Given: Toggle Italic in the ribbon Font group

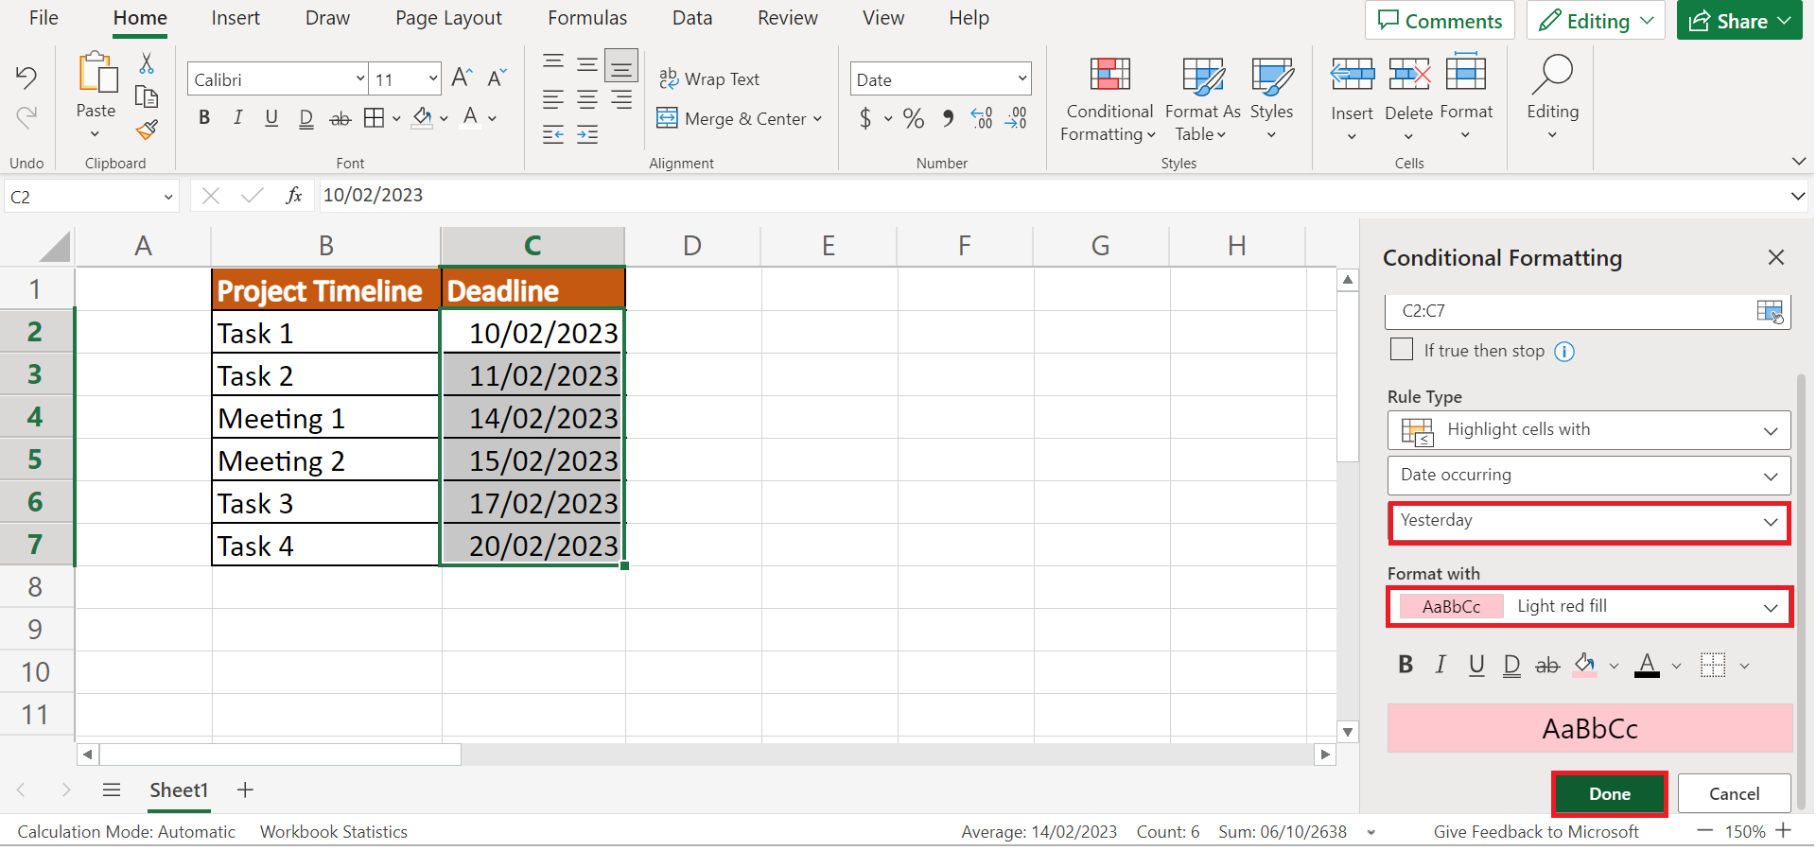Looking at the screenshot, I should (238, 118).
